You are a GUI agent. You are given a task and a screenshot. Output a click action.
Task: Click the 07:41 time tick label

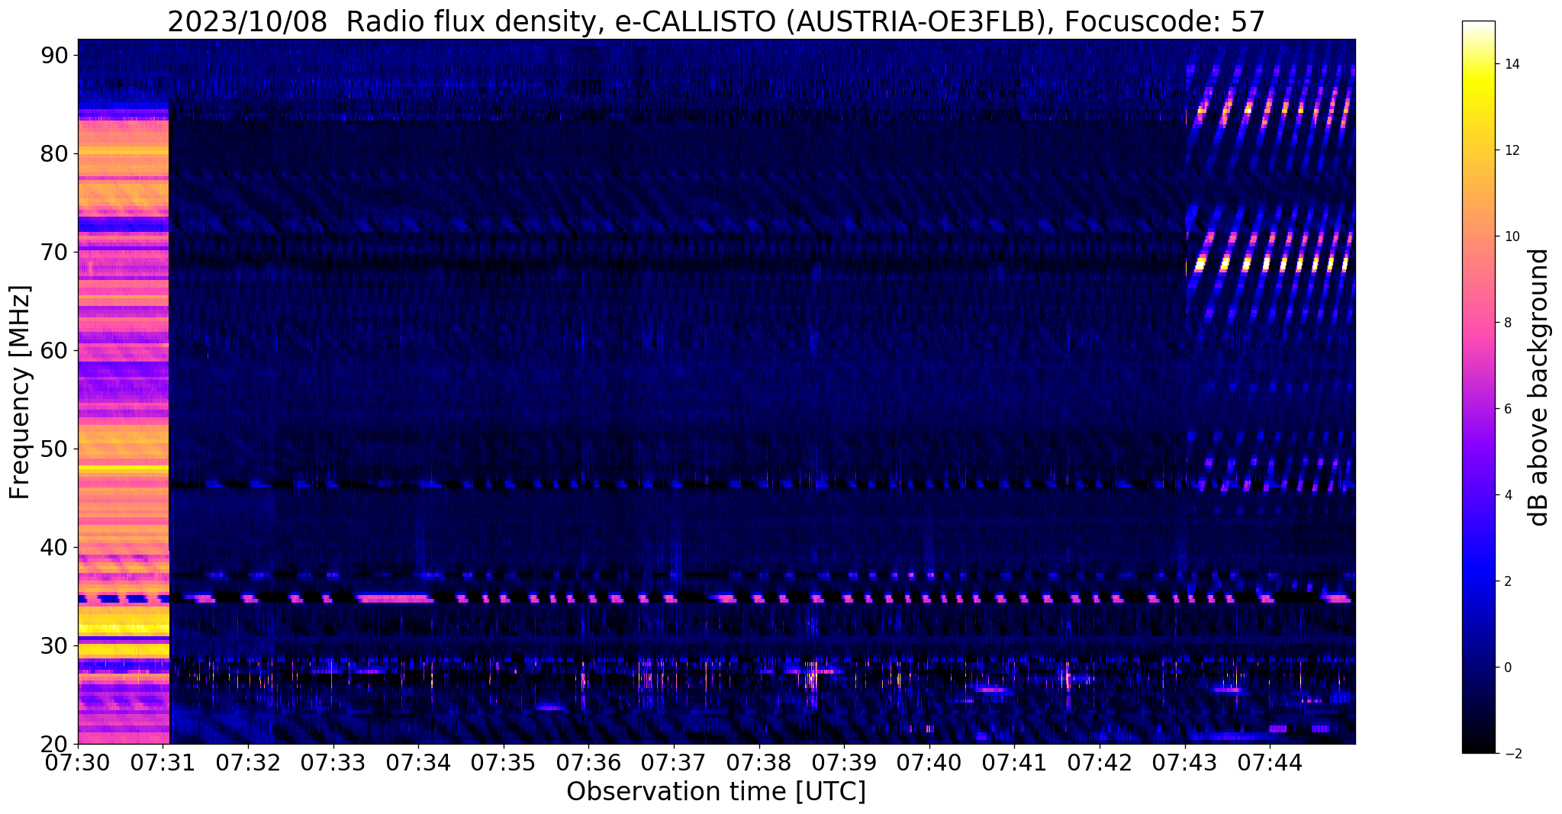[1015, 762]
